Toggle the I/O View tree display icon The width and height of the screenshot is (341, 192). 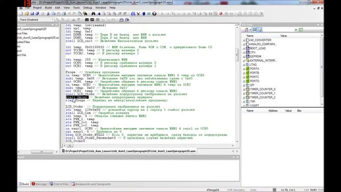255,30
